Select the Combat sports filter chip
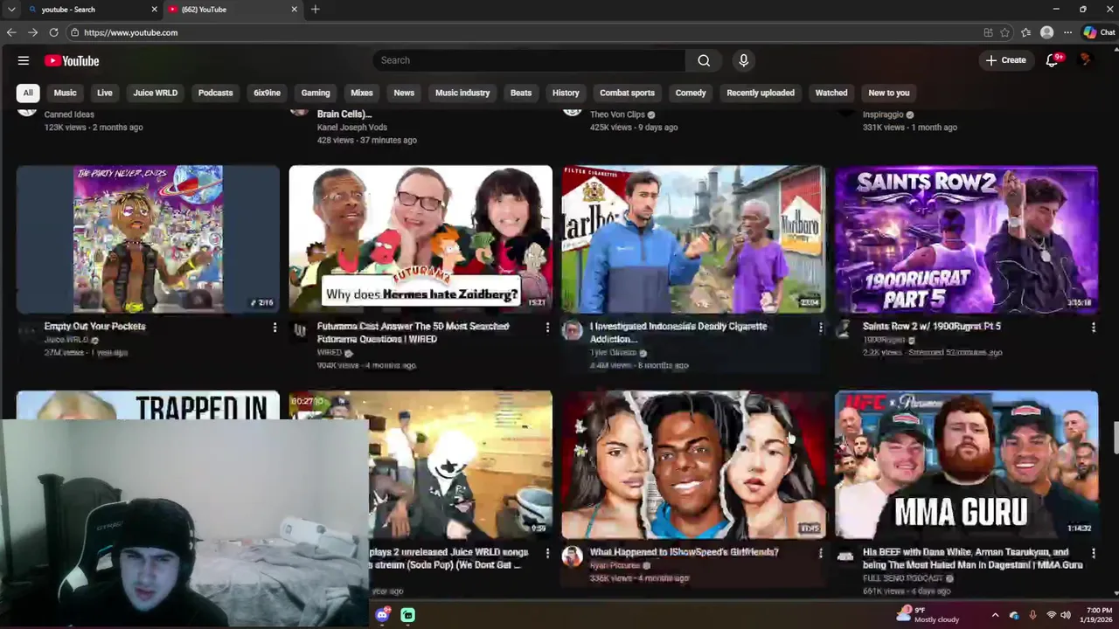The image size is (1119, 629). [627, 93]
